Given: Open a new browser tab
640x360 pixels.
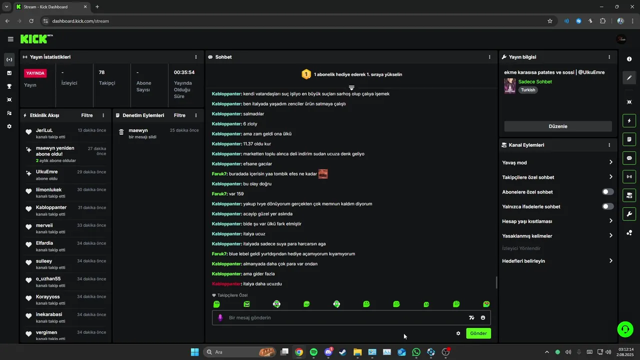Looking at the screenshot, I should tap(97, 7).
